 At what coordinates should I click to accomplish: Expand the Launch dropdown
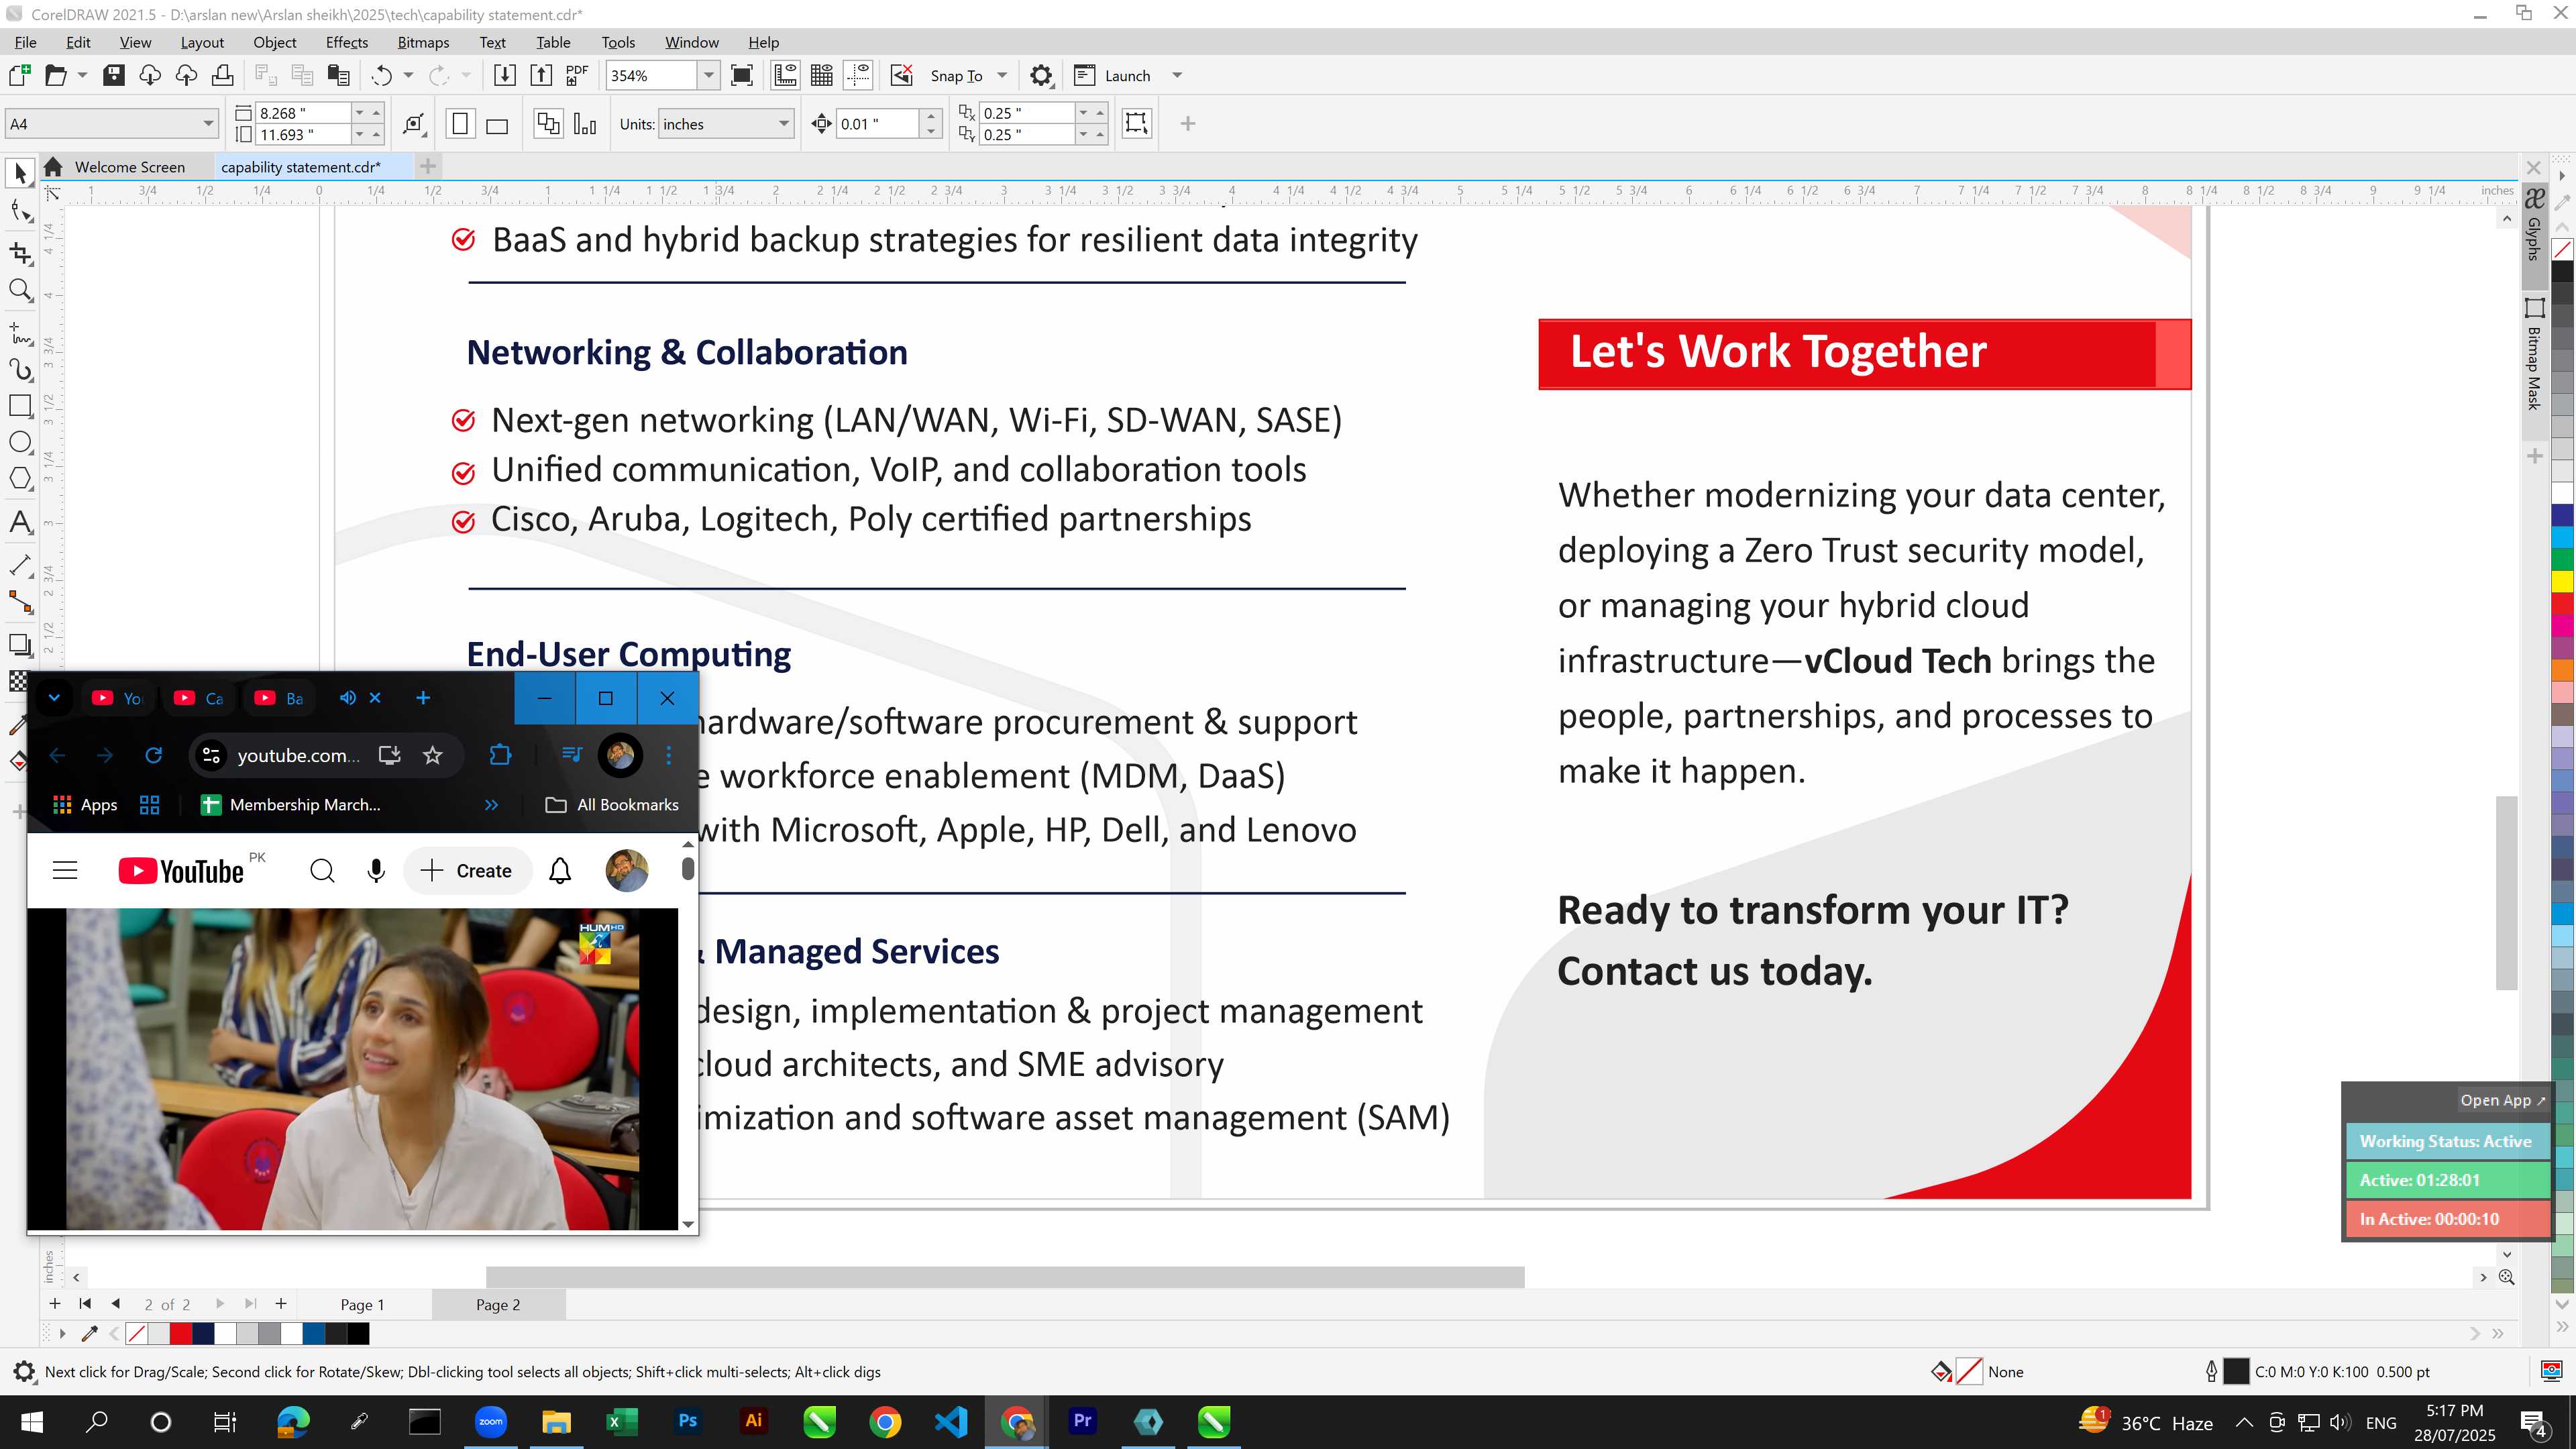[x=1177, y=76]
